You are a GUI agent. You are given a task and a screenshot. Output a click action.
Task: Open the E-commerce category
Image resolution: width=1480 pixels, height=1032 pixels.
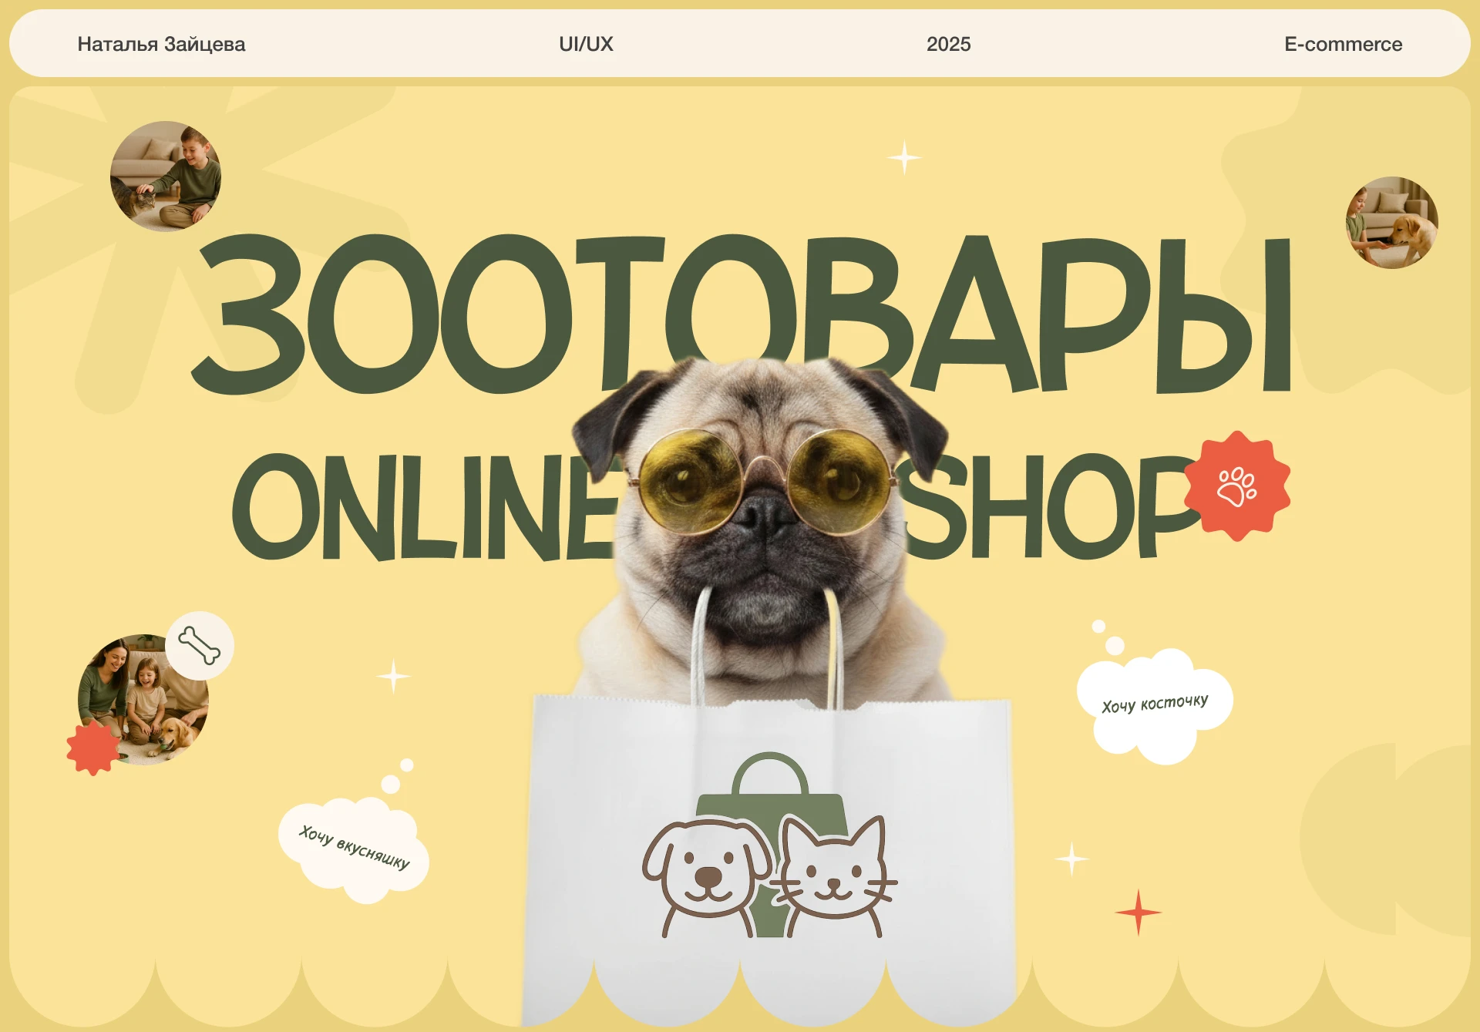pos(1342,44)
